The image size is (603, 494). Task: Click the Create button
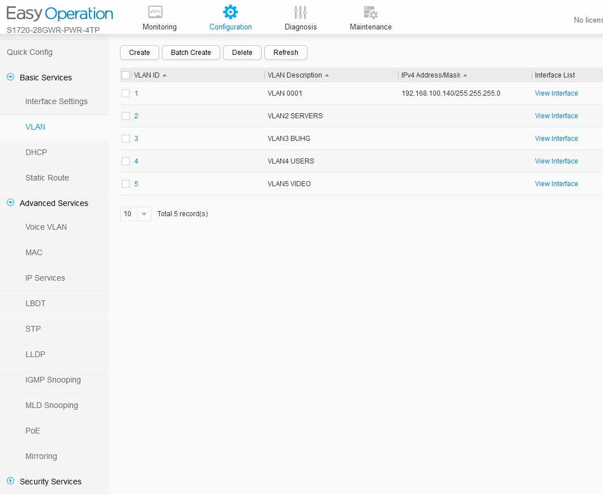139,53
